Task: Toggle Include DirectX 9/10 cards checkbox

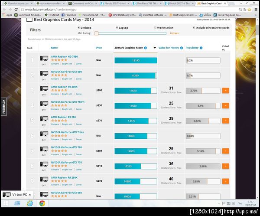Action: click(x=194, y=28)
